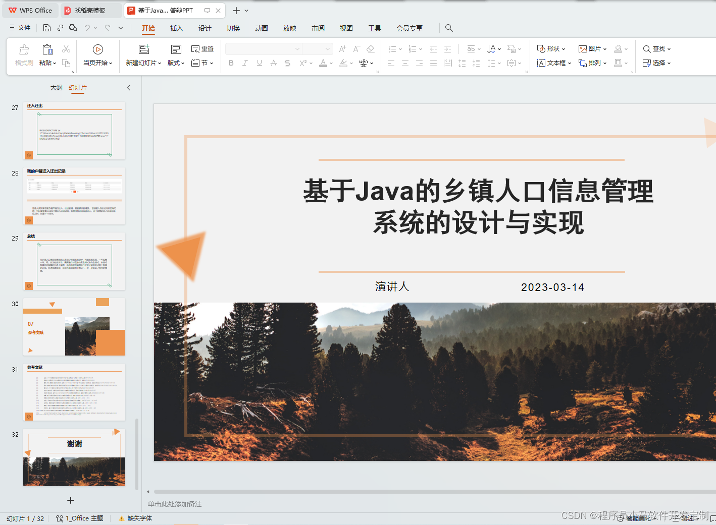Viewport: 716px width, 525px height.
Task: Open the 排列 arrange tool
Action: pyautogui.click(x=591, y=63)
